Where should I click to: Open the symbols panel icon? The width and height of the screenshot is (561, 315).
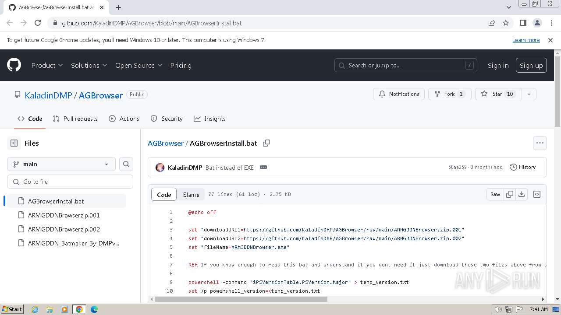tap(537, 194)
